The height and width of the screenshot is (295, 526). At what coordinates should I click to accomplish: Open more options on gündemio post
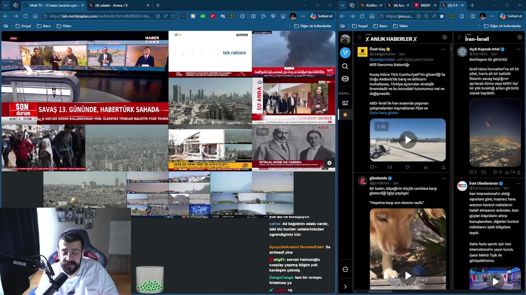click(x=443, y=178)
